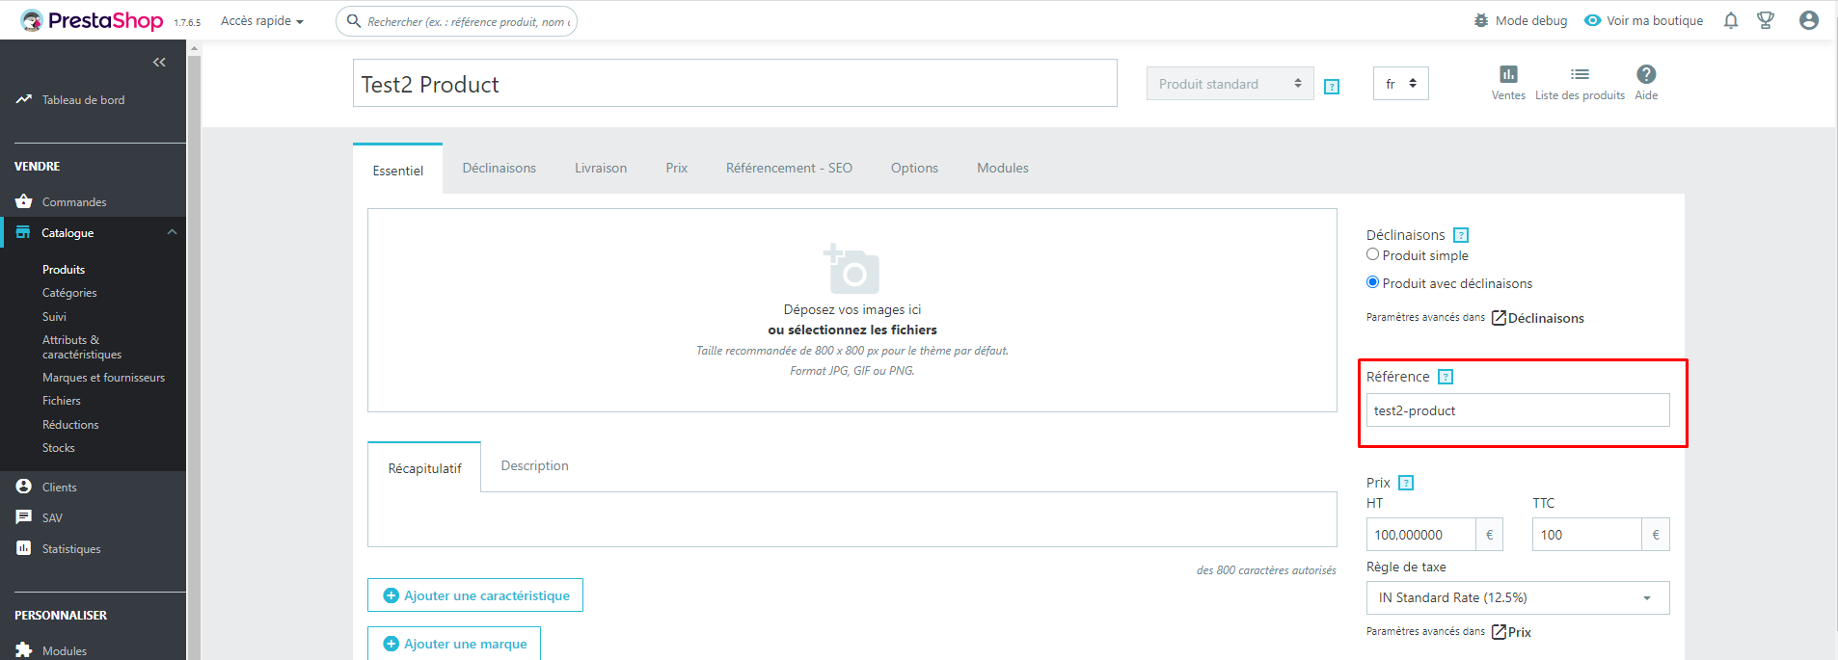Click the Tableau de bord trend icon

click(24, 99)
